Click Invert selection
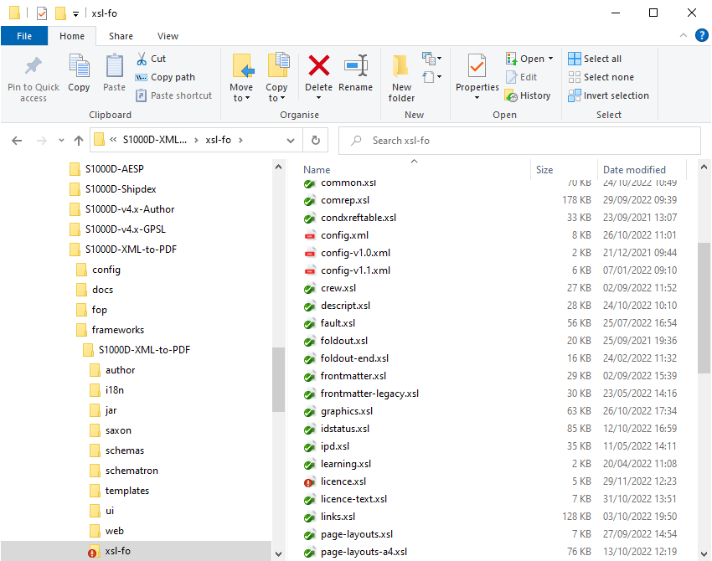The height and width of the screenshot is (561, 712). [608, 95]
